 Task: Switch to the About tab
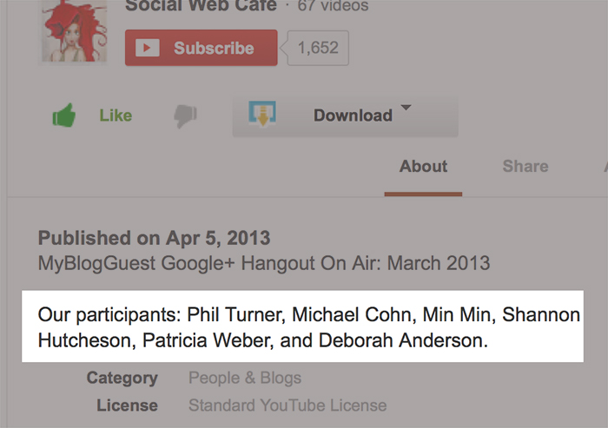tap(424, 167)
